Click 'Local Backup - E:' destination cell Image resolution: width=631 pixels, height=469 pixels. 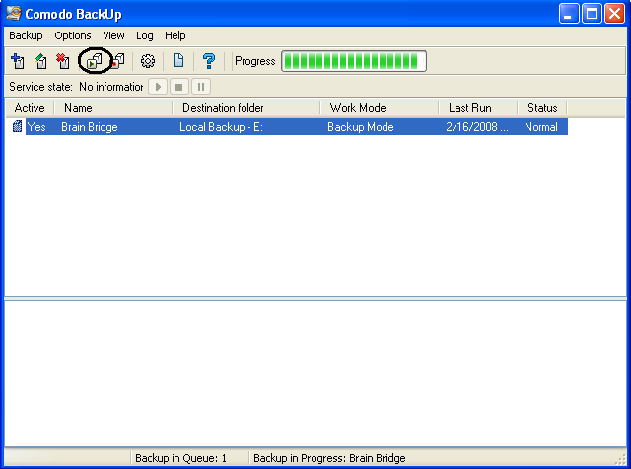[x=221, y=127]
